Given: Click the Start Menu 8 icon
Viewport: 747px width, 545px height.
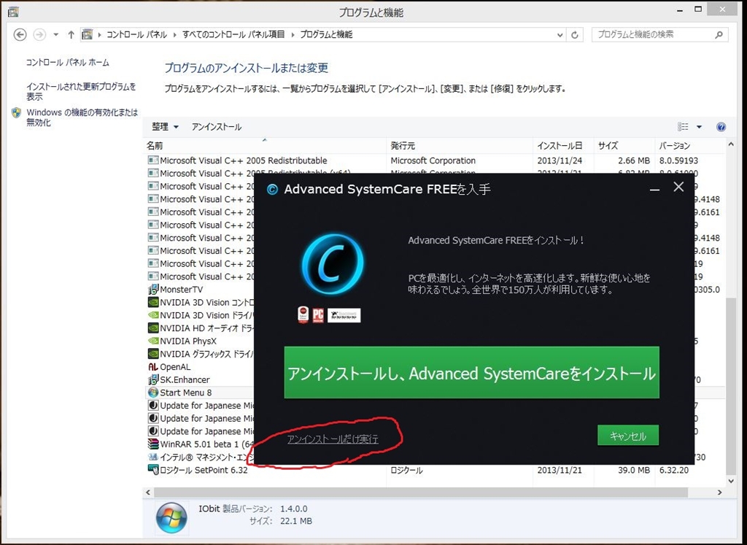Looking at the screenshot, I should coord(153,393).
